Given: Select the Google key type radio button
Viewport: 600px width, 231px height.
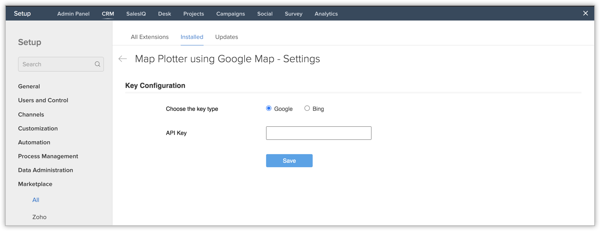Looking at the screenshot, I should 269,108.
